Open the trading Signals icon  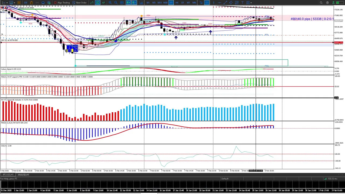pos(37,3)
